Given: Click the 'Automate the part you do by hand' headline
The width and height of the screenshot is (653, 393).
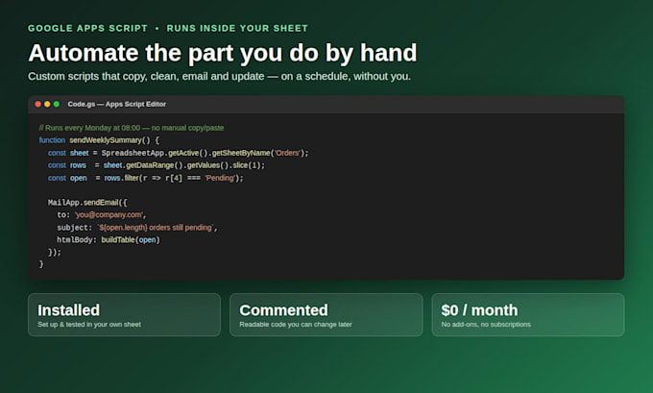Looking at the screenshot, I should (223, 53).
